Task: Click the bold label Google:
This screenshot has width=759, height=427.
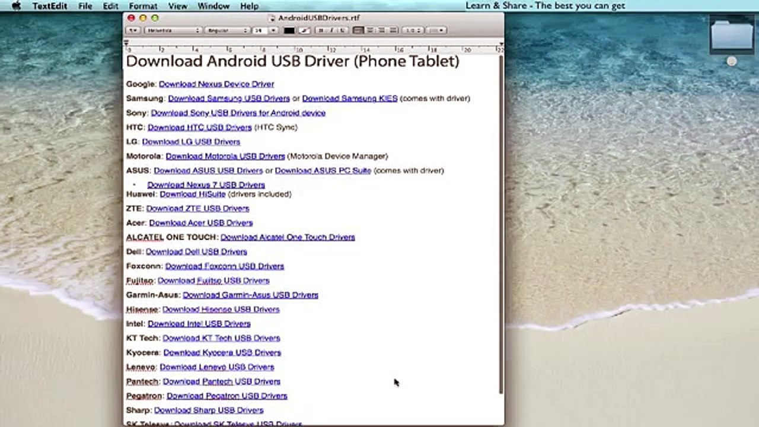Action: (141, 84)
